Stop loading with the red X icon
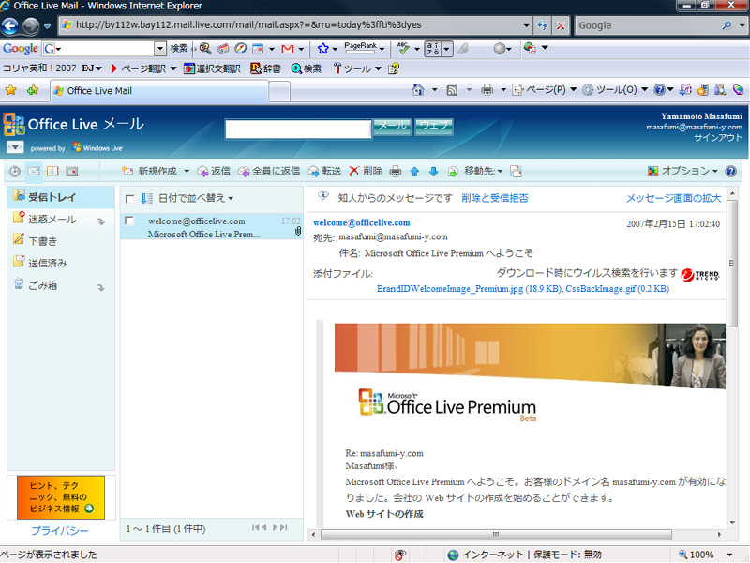This screenshot has width=750, height=563. 560,25
